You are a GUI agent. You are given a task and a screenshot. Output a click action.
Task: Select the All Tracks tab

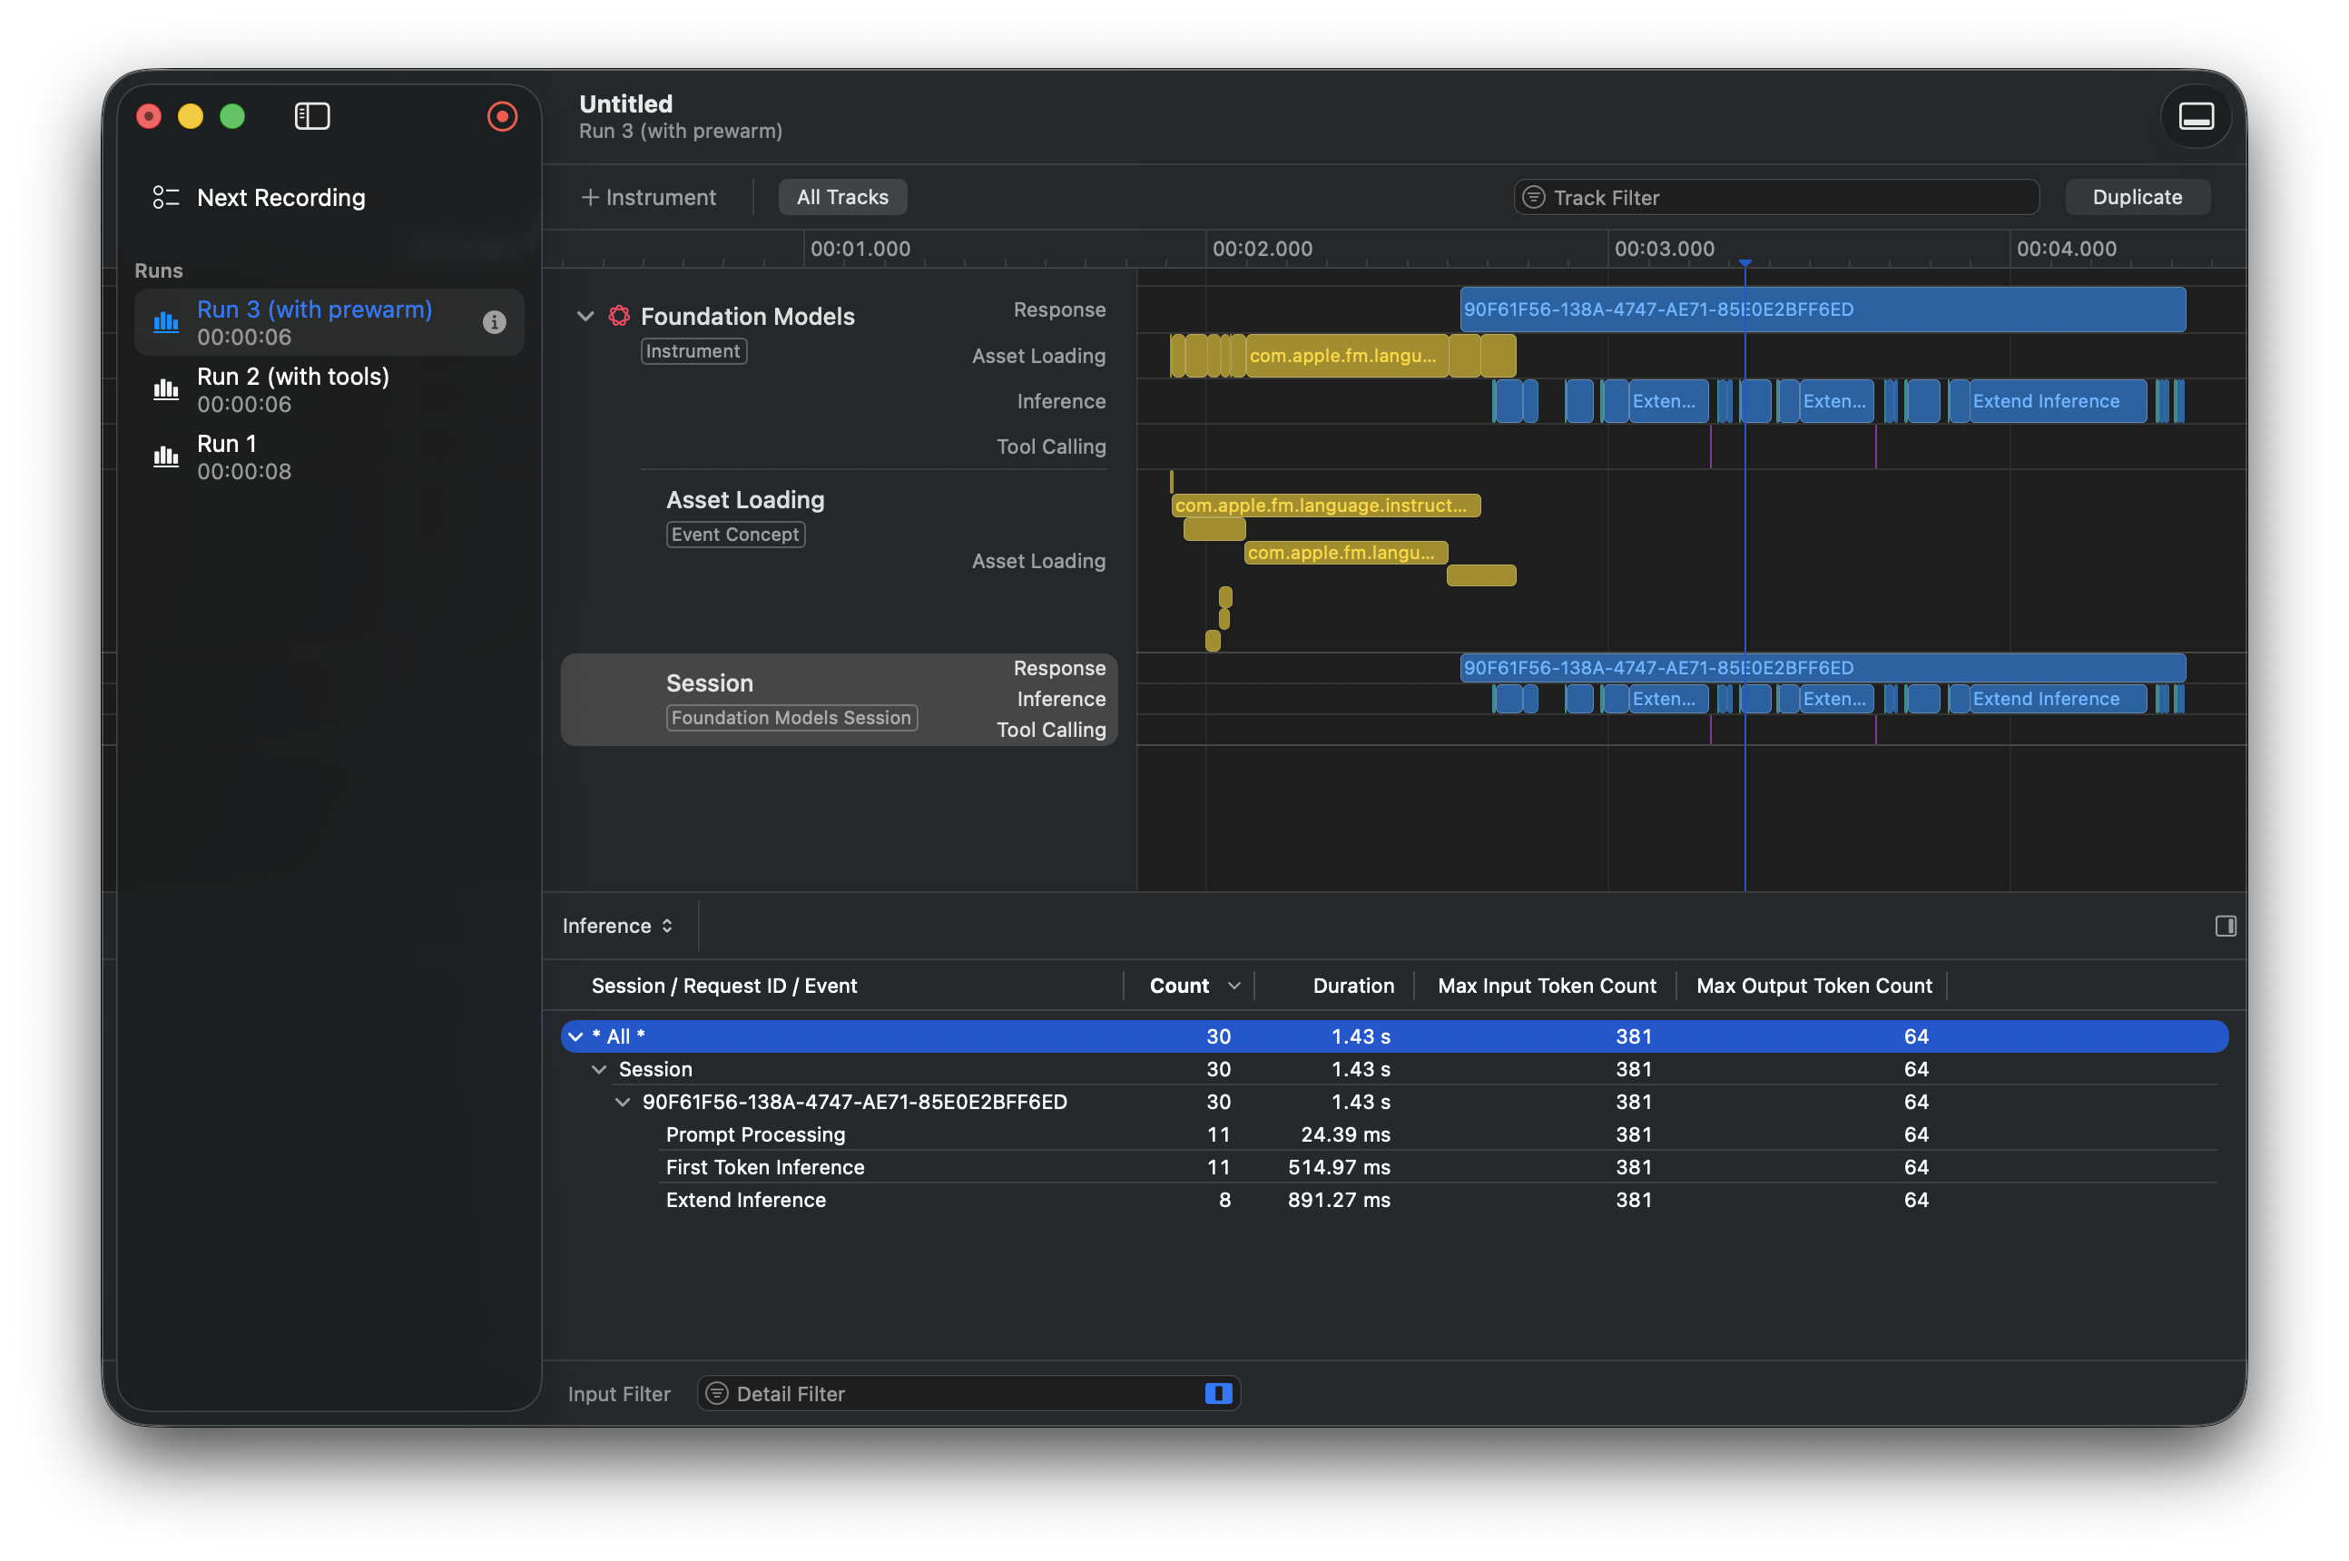pos(842,197)
